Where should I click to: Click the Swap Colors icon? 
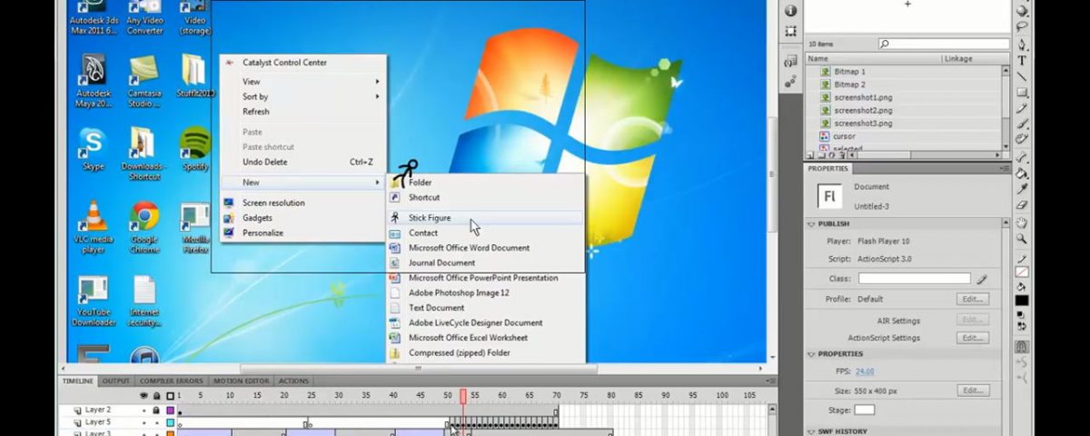1022,325
